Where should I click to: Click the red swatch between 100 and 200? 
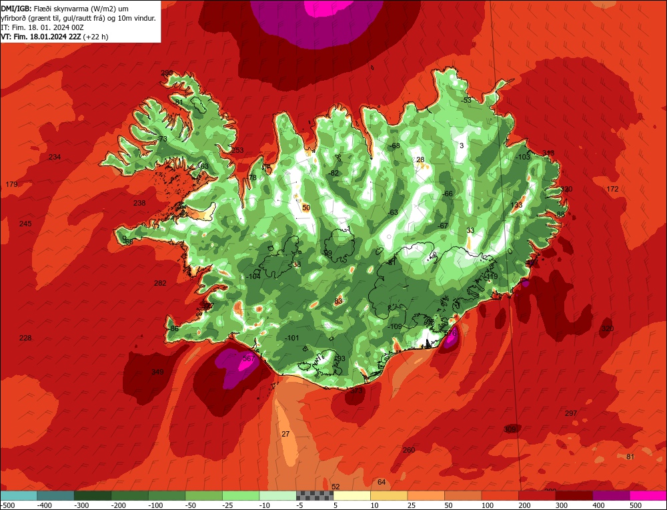pyautogui.click(x=500, y=495)
